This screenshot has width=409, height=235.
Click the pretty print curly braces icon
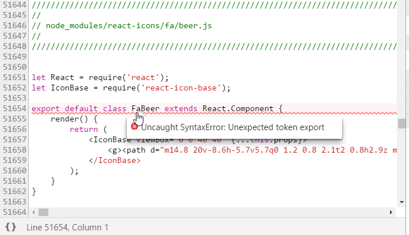point(10,227)
